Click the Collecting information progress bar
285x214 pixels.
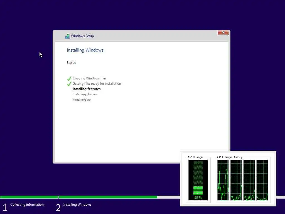(x=29, y=197)
